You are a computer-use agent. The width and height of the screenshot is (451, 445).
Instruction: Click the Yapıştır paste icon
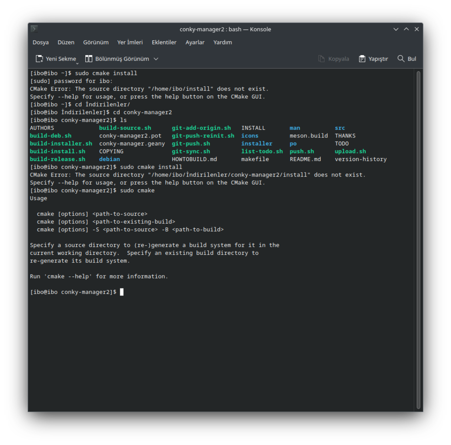(x=362, y=59)
